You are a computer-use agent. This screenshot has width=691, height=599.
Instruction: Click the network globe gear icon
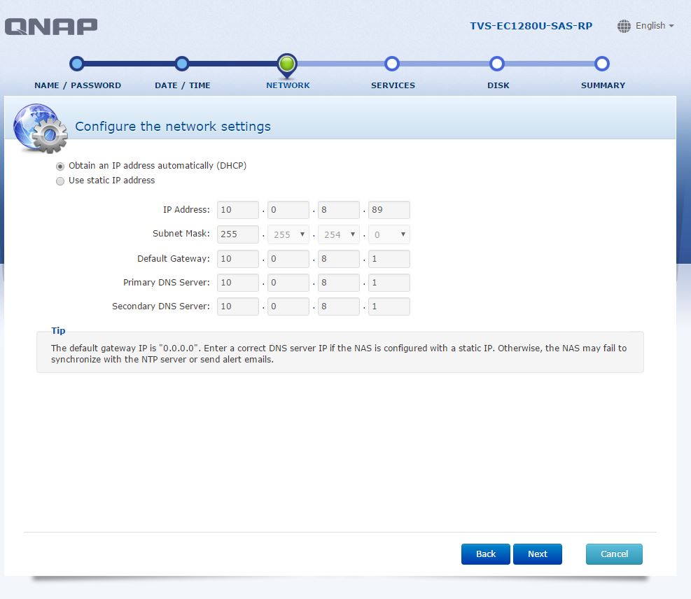coord(41,128)
